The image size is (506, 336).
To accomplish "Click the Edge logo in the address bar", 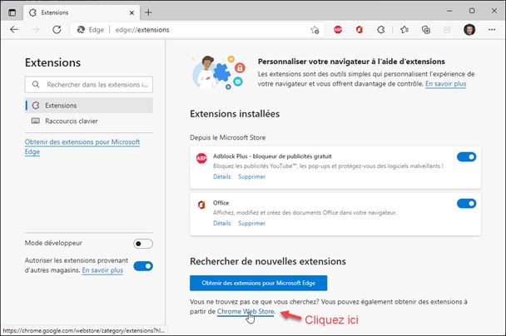I will click(x=81, y=30).
